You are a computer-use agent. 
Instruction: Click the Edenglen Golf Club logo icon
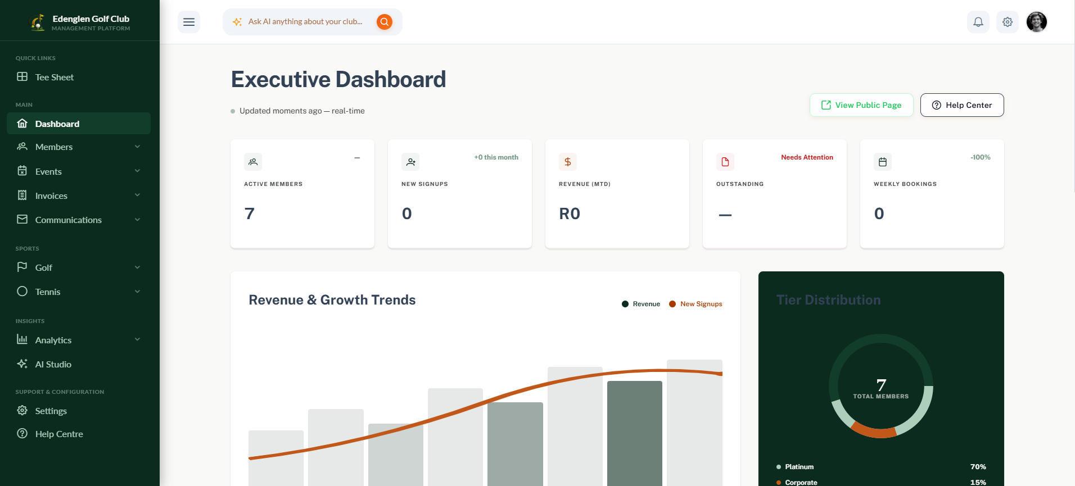pos(38,22)
